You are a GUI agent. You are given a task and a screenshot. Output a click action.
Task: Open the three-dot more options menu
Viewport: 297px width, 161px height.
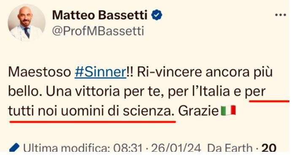pyautogui.click(x=281, y=15)
